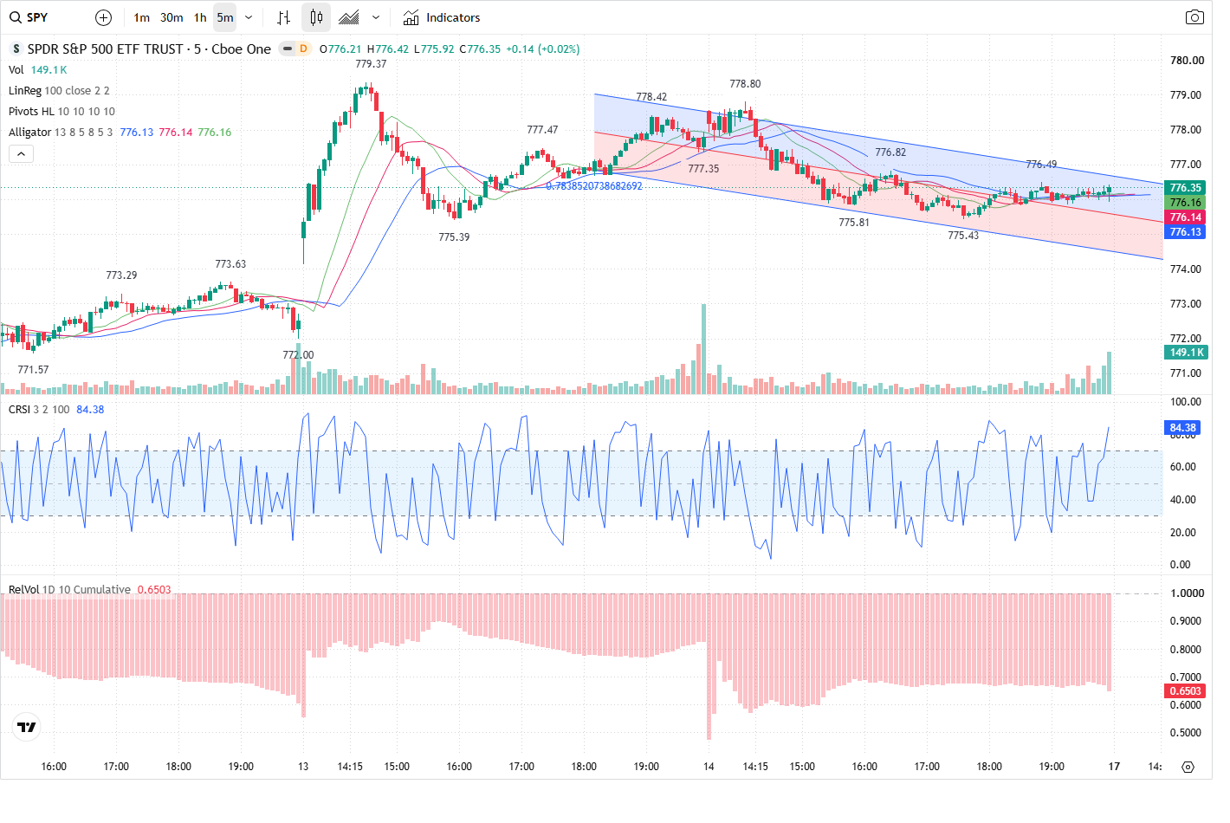Switch to the 1h interval
Screen dimensions: 1230x823
200,17
